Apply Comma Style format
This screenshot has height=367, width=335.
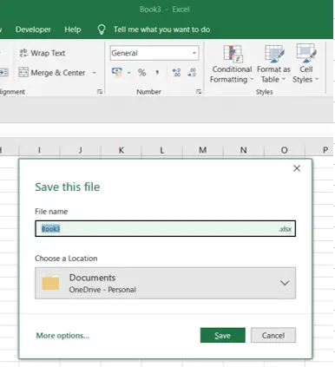point(157,73)
